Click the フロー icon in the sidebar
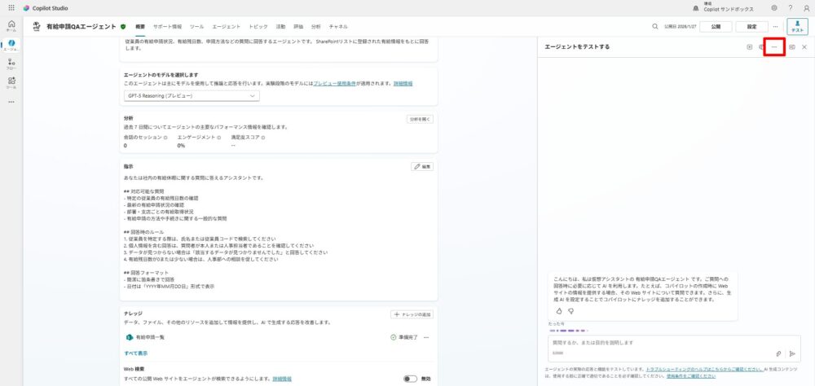815x386 pixels. click(11, 64)
